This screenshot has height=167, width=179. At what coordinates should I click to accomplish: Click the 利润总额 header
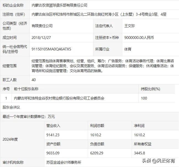[97, 126]
